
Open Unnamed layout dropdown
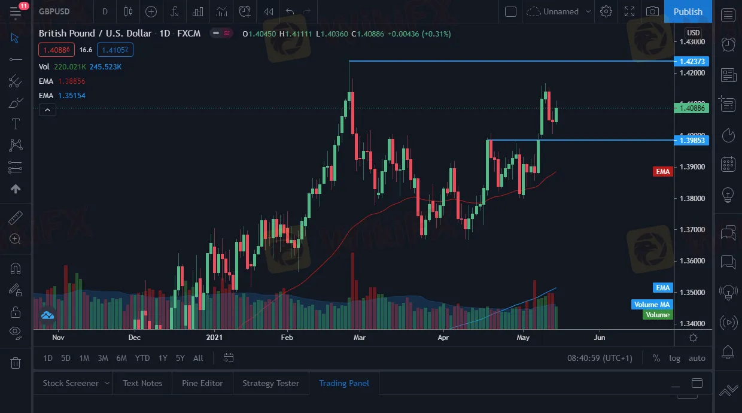click(559, 11)
